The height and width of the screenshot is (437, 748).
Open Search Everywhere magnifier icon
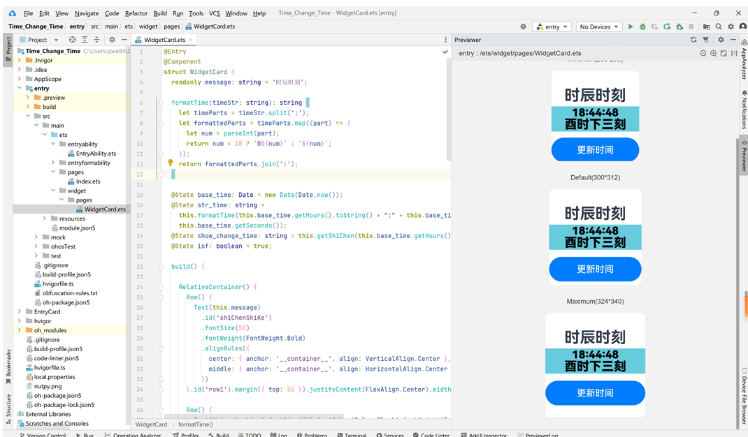click(x=719, y=27)
